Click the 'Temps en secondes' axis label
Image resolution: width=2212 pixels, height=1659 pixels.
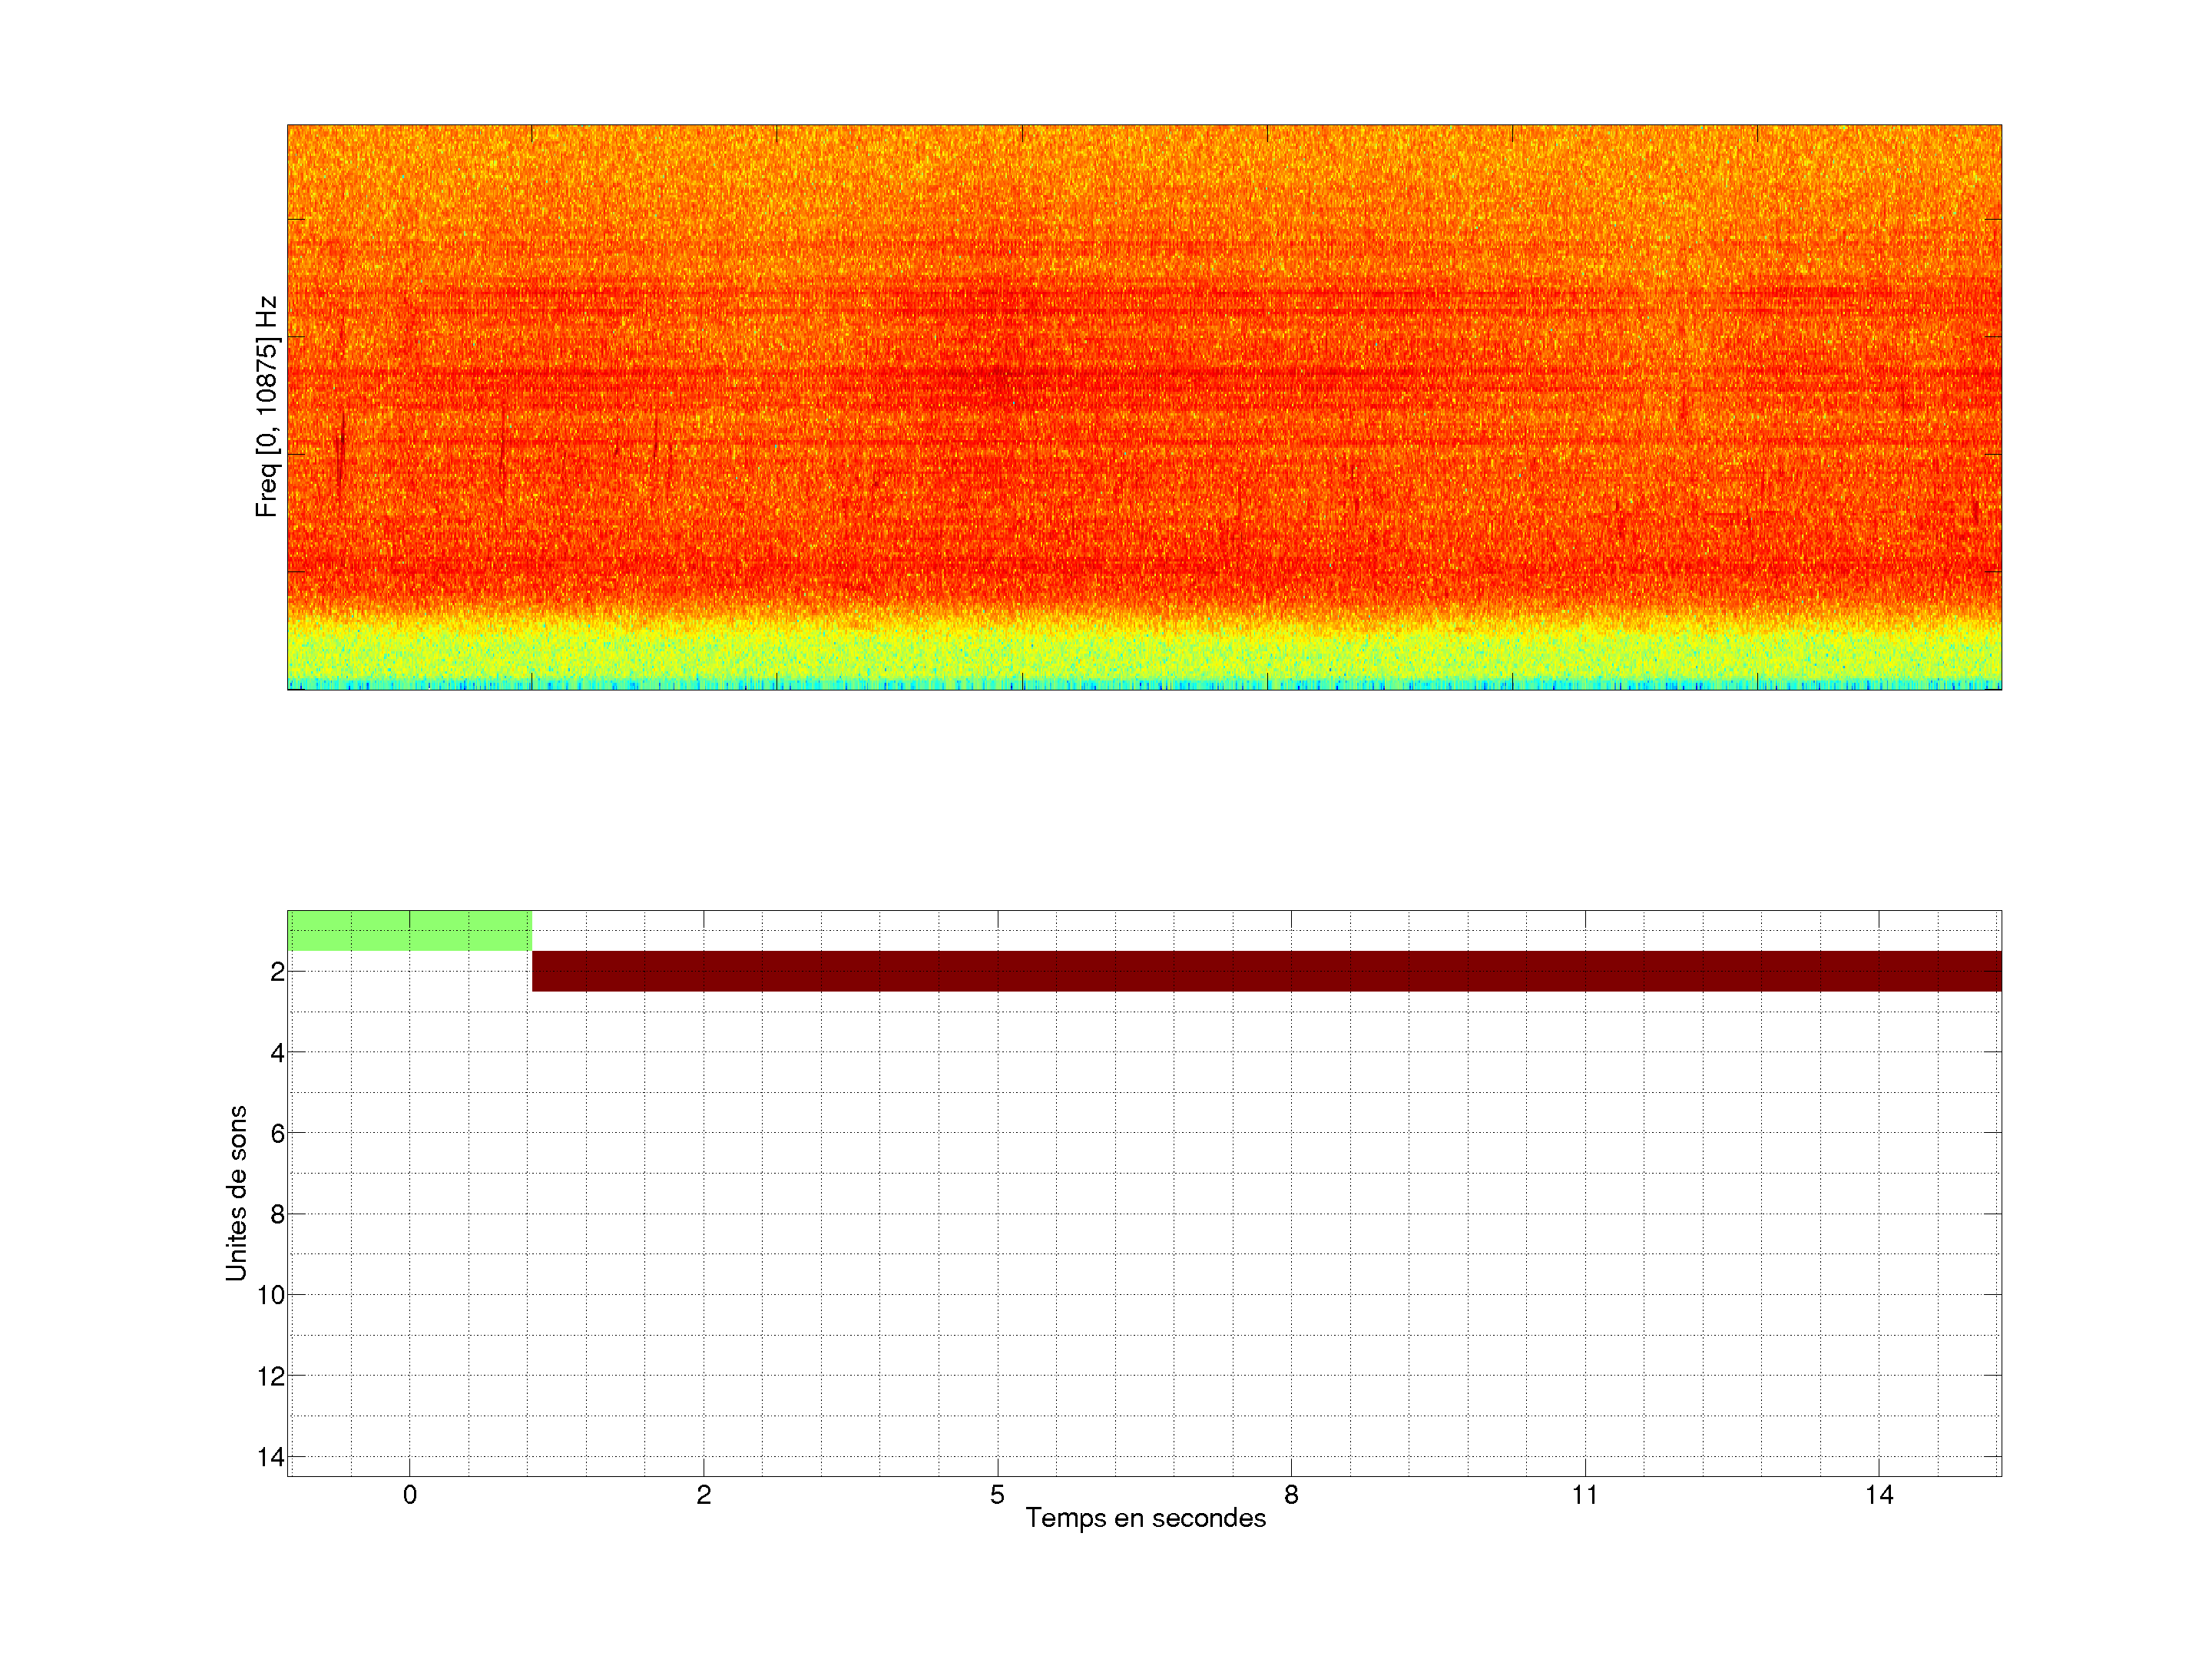click(1145, 1518)
